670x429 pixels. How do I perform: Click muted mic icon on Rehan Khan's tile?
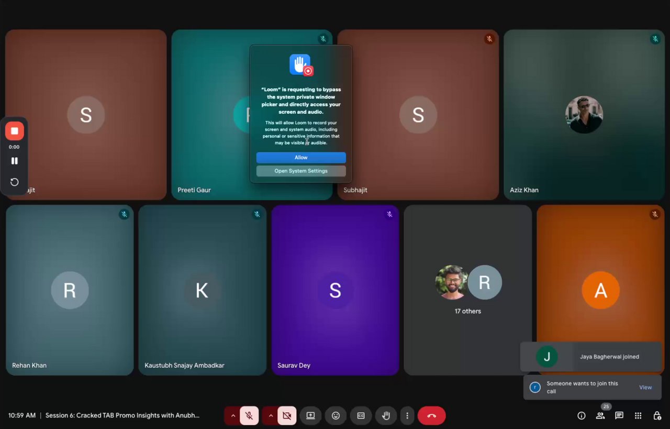[x=124, y=214]
